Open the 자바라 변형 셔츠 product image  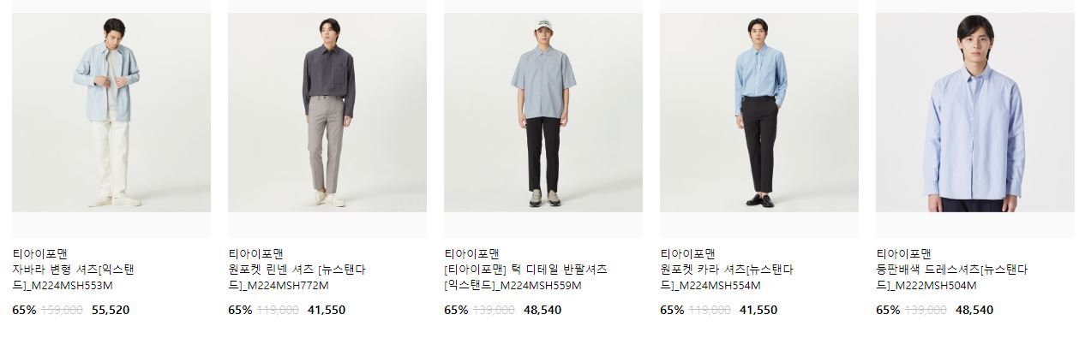click(111, 112)
